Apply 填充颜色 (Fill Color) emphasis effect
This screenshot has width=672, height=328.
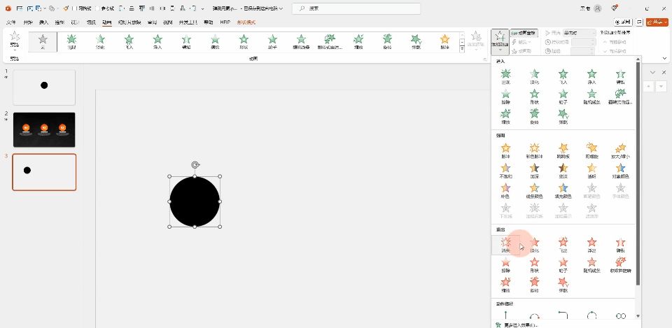[563, 191]
